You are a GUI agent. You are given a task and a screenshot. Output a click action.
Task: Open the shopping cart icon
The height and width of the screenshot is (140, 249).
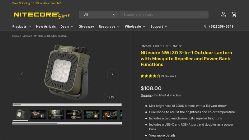point(234,15)
